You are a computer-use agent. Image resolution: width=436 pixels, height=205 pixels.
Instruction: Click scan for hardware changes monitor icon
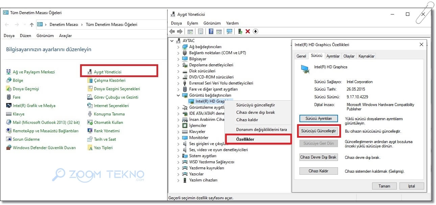tap(229, 31)
